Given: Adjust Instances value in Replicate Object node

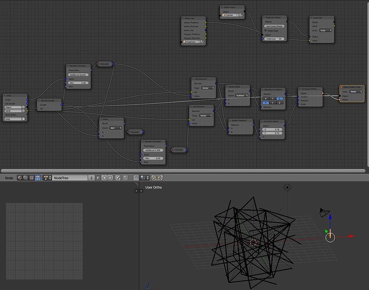Looking at the screenshot, I should click(274, 39).
